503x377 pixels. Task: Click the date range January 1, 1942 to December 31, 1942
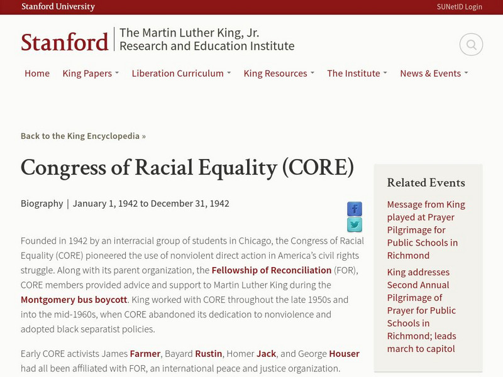click(x=151, y=204)
